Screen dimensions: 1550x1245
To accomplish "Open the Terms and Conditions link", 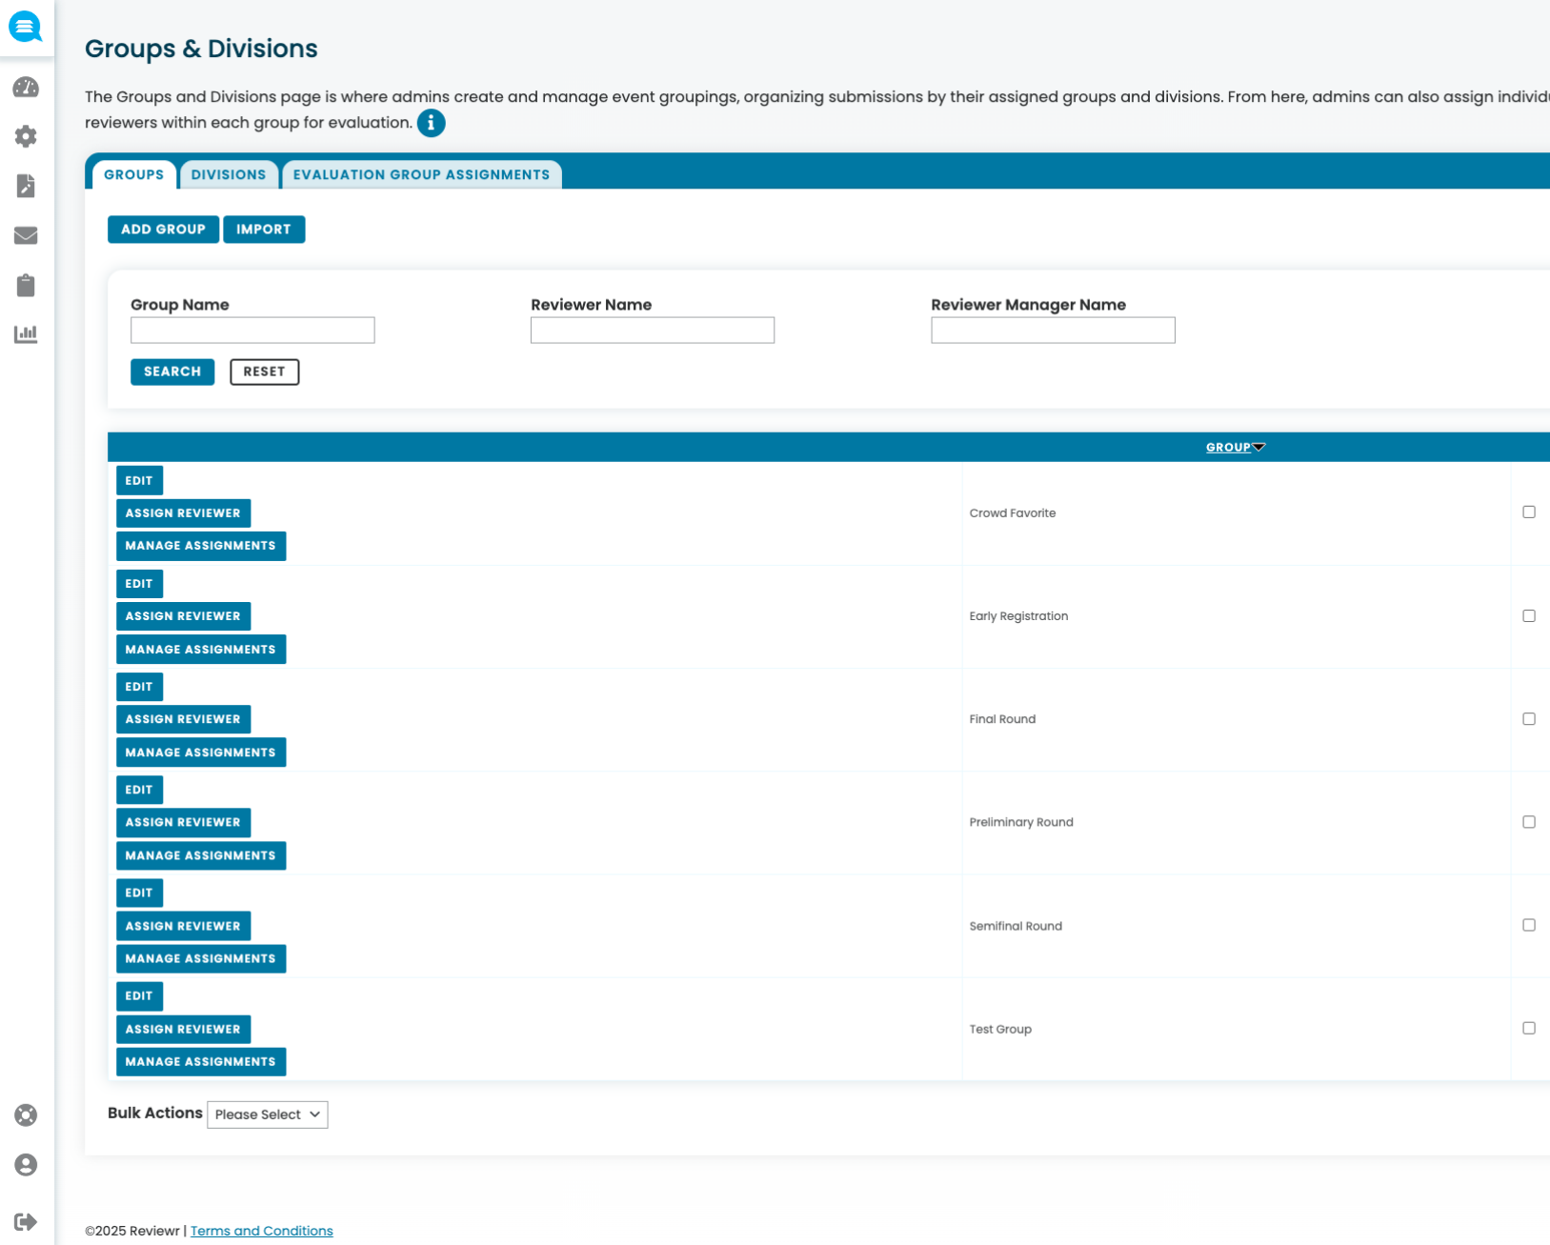I will click(x=261, y=1231).
